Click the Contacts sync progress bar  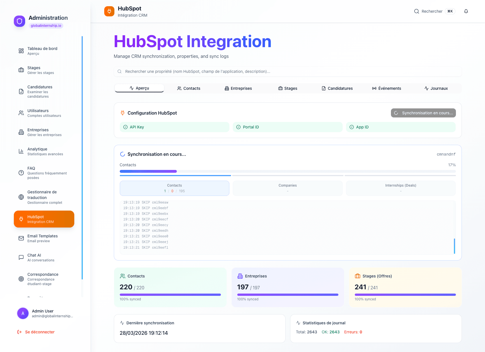(x=288, y=171)
